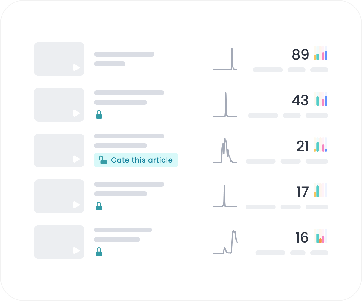
Task: Select the score number 89
Action: (x=300, y=55)
